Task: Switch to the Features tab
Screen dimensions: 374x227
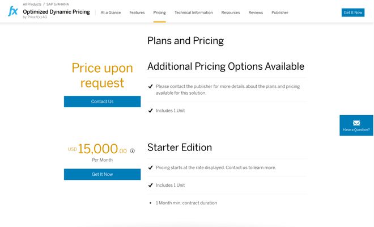Action: point(137,12)
